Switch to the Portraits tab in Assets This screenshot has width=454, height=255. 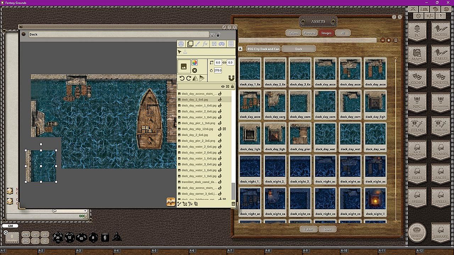[x=310, y=33]
